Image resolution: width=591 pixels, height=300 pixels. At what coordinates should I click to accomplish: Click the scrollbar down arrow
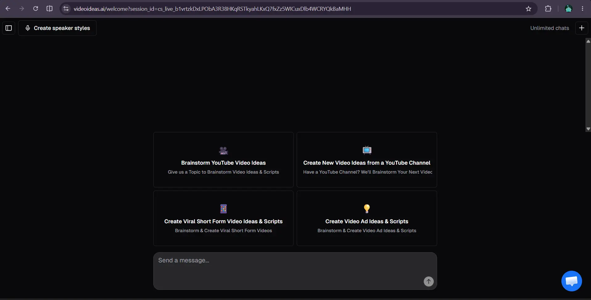pos(588,129)
